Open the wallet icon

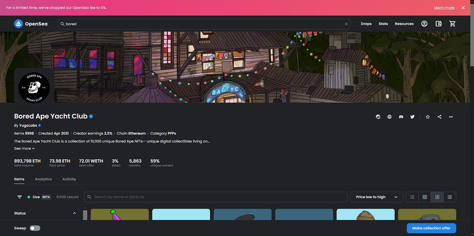[439, 24]
